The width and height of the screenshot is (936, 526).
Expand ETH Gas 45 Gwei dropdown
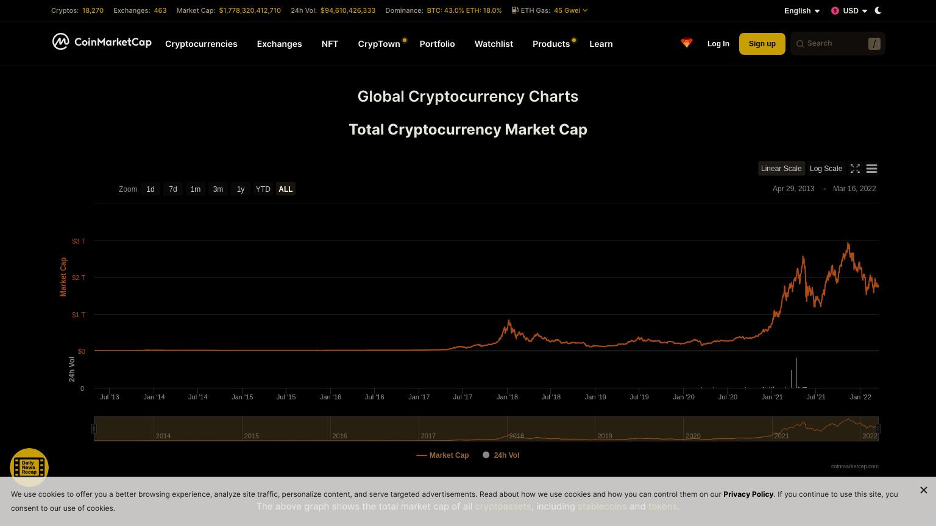point(570,10)
